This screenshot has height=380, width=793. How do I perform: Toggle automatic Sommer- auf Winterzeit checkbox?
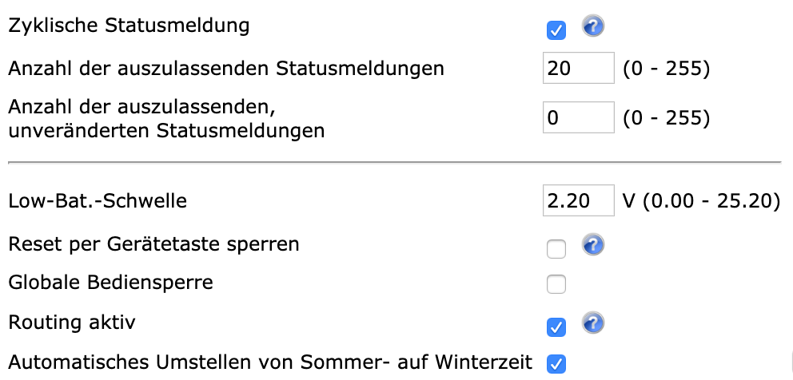click(556, 364)
